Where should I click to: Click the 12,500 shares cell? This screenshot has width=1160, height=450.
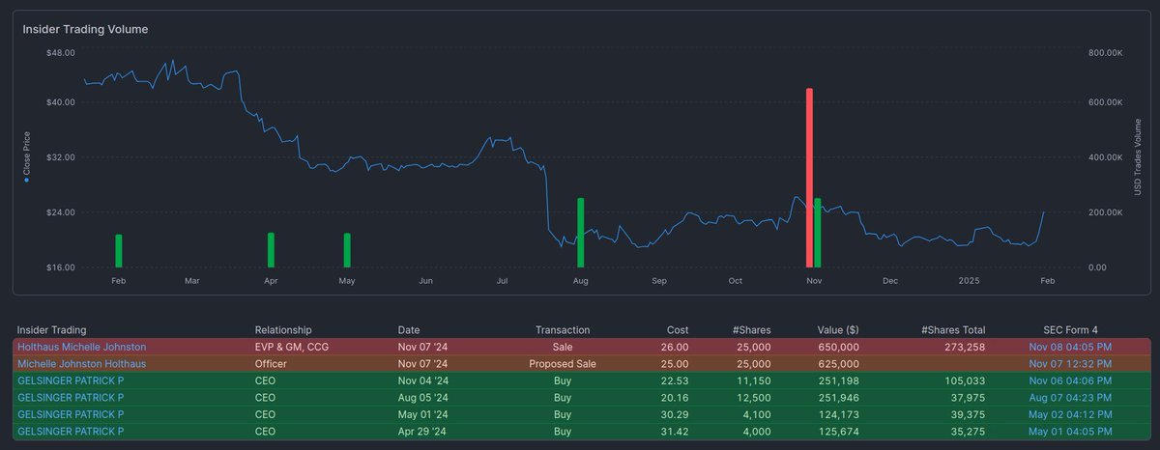point(754,398)
